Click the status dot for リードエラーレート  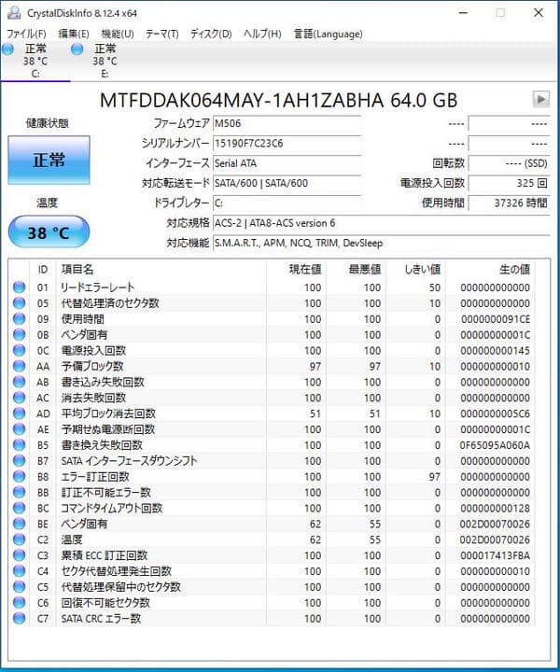point(19,287)
